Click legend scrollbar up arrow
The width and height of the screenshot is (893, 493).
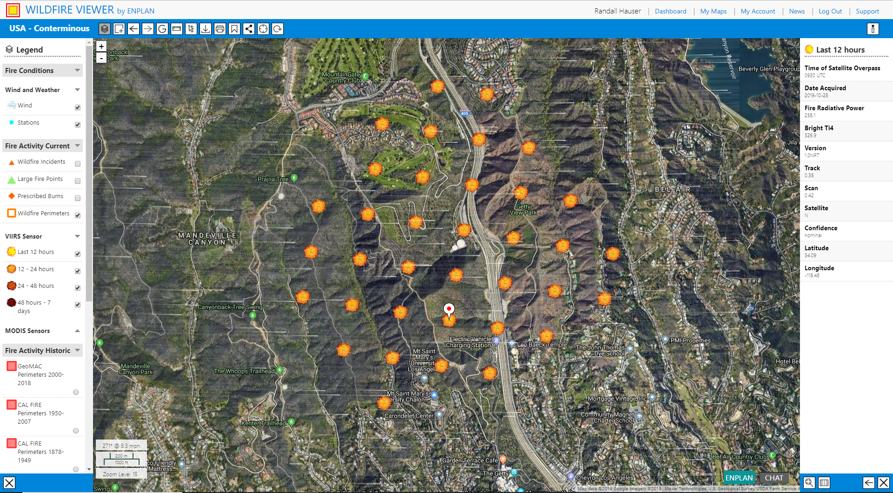[89, 42]
